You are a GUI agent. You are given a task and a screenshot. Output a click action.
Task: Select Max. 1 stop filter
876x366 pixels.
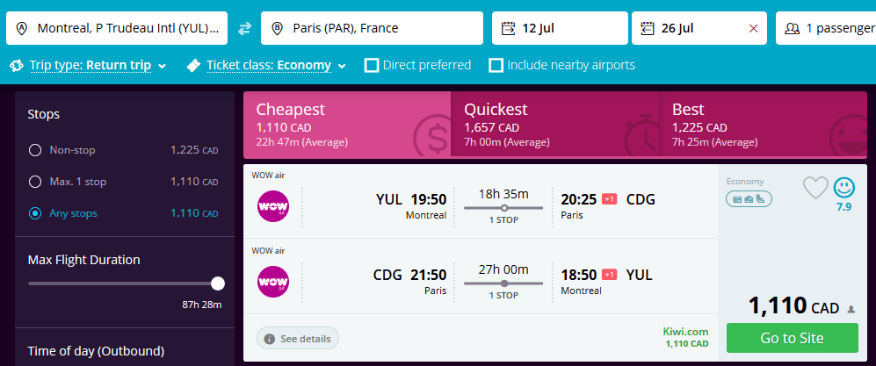(x=35, y=182)
